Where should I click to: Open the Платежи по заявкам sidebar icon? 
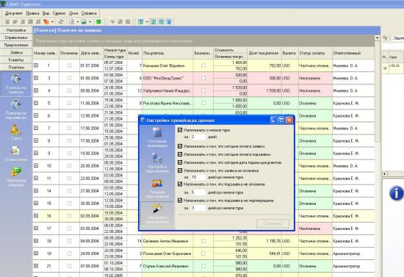[x=16, y=79]
